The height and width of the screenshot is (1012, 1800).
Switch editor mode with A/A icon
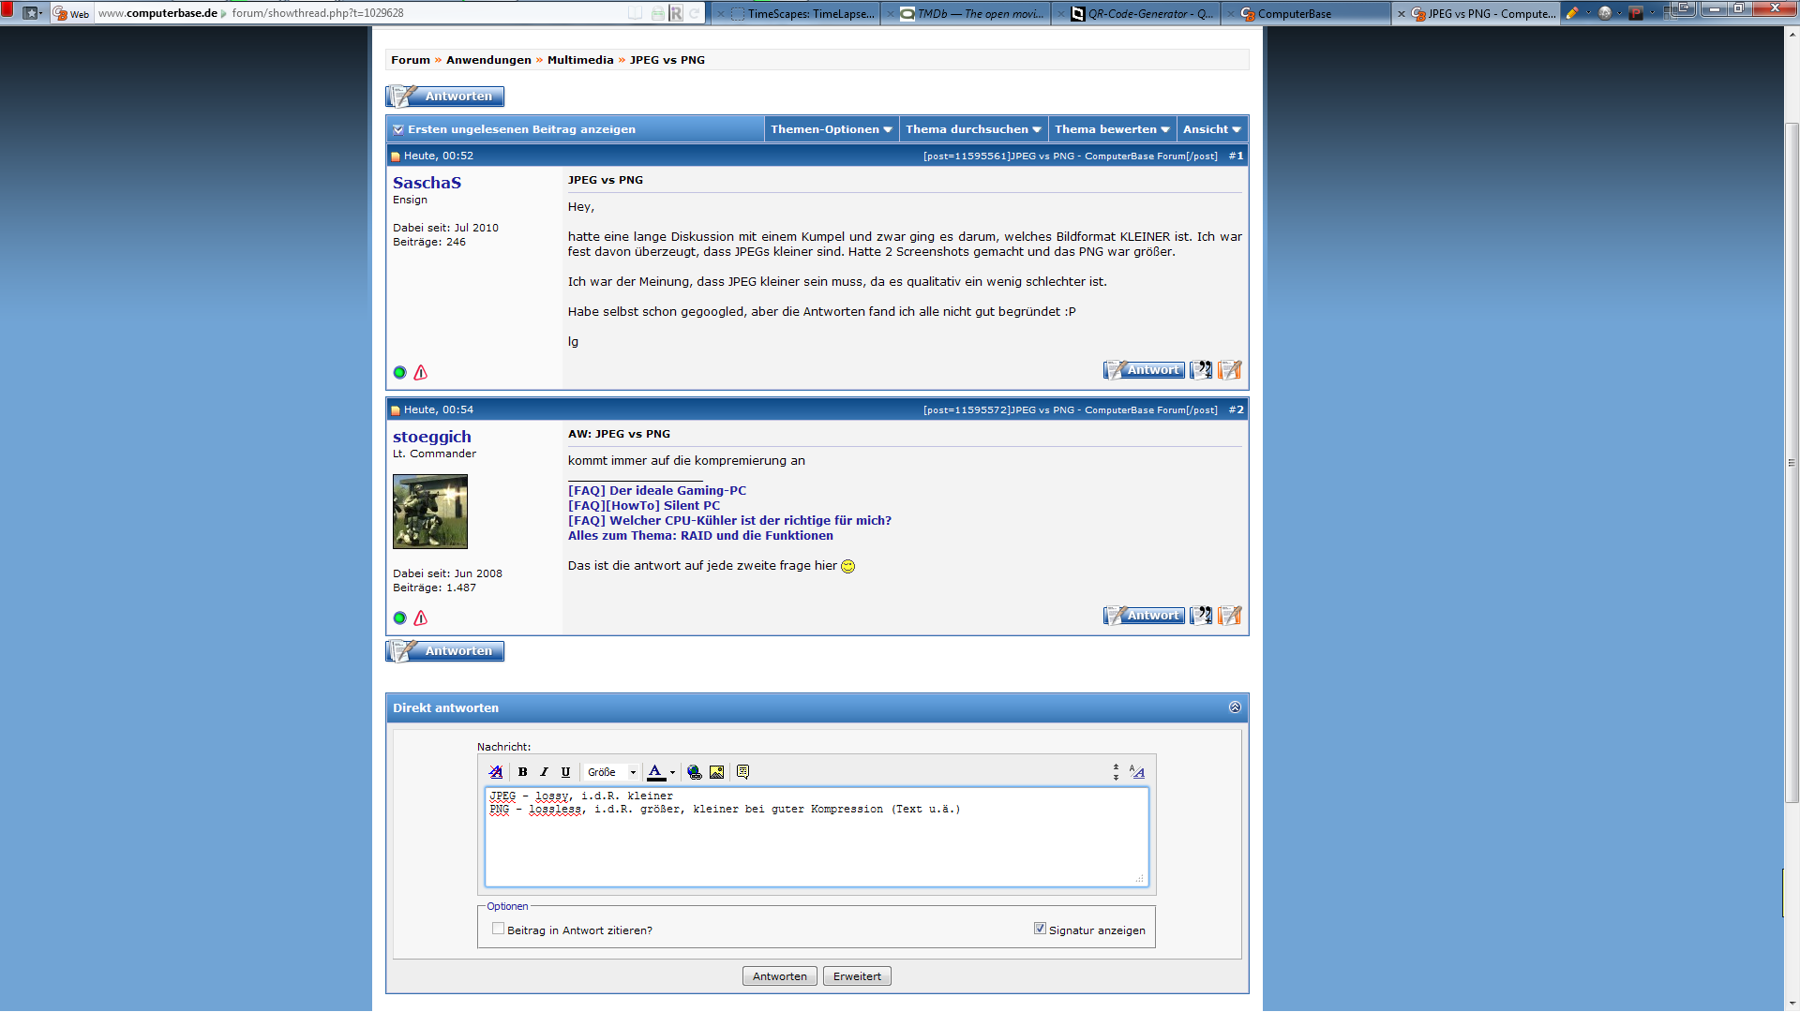[1136, 772]
